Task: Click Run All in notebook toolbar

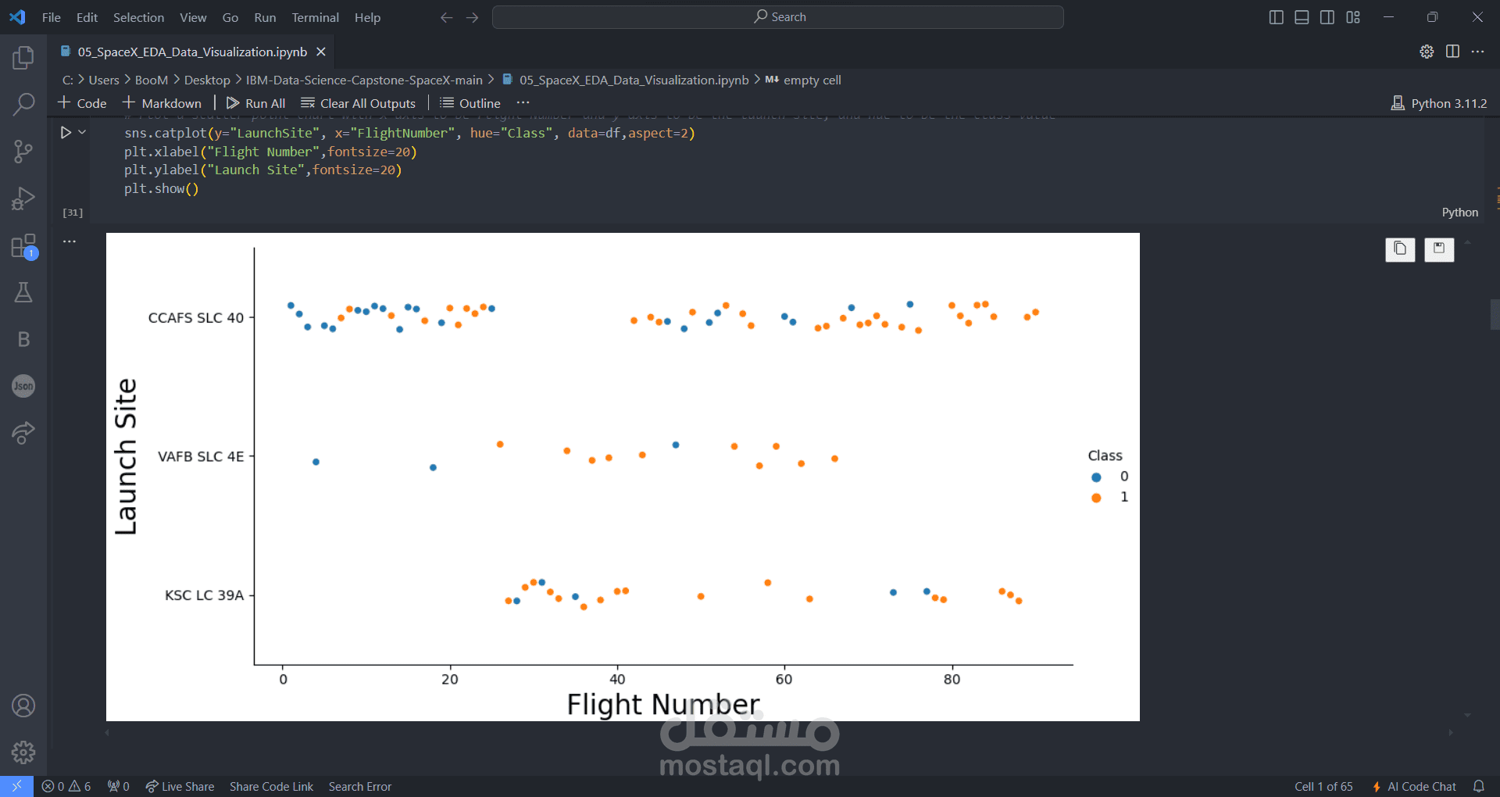Action: (x=255, y=103)
